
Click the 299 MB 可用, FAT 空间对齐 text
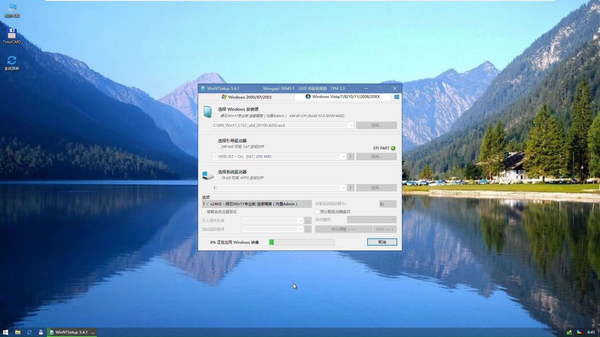pyautogui.click(x=242, y=147)
